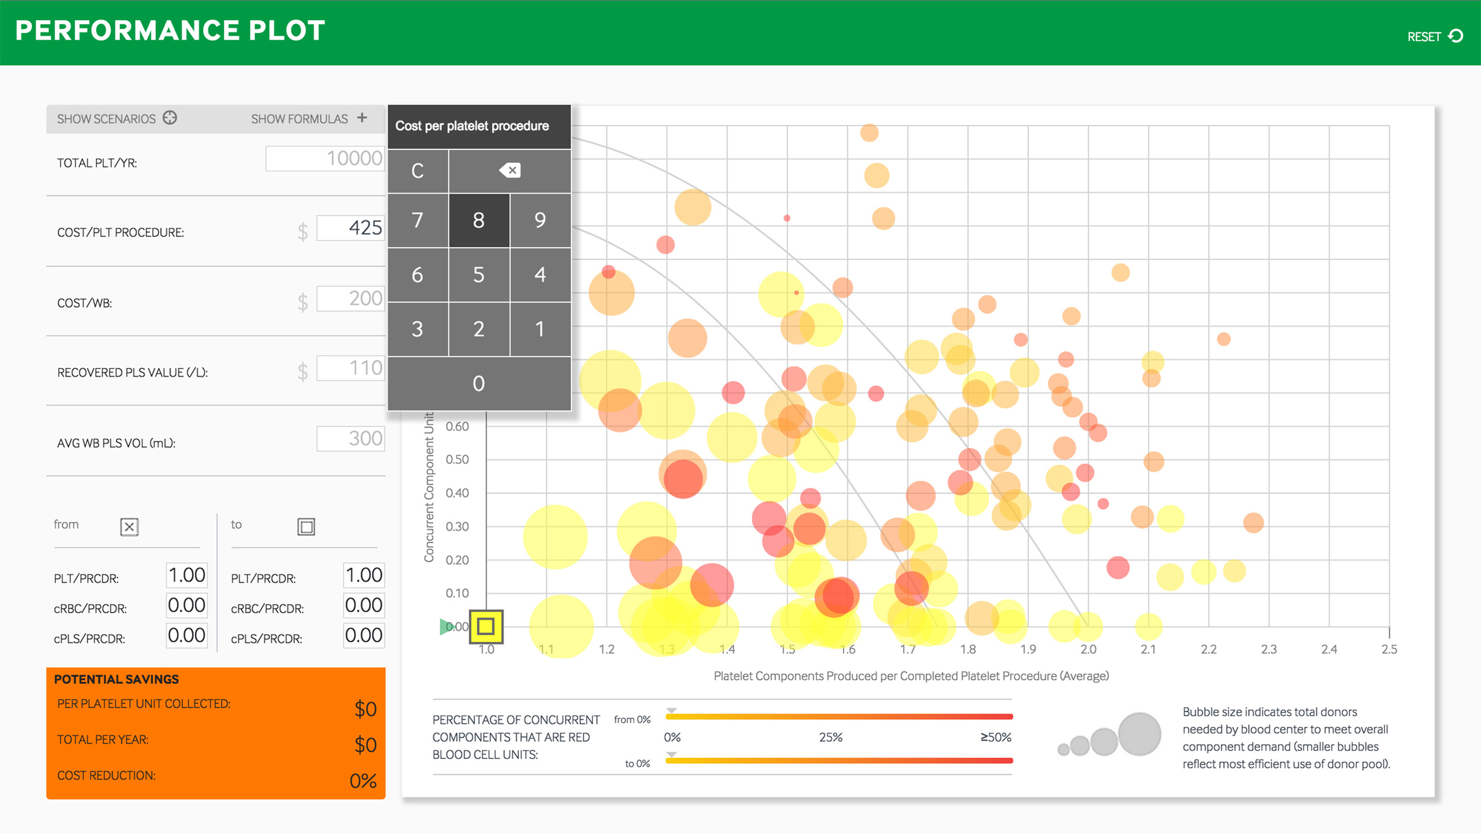Click the x-axis title about Platelet Components
The width and height of the screenshot is (1481, 833).
click(x=911, y=676)
